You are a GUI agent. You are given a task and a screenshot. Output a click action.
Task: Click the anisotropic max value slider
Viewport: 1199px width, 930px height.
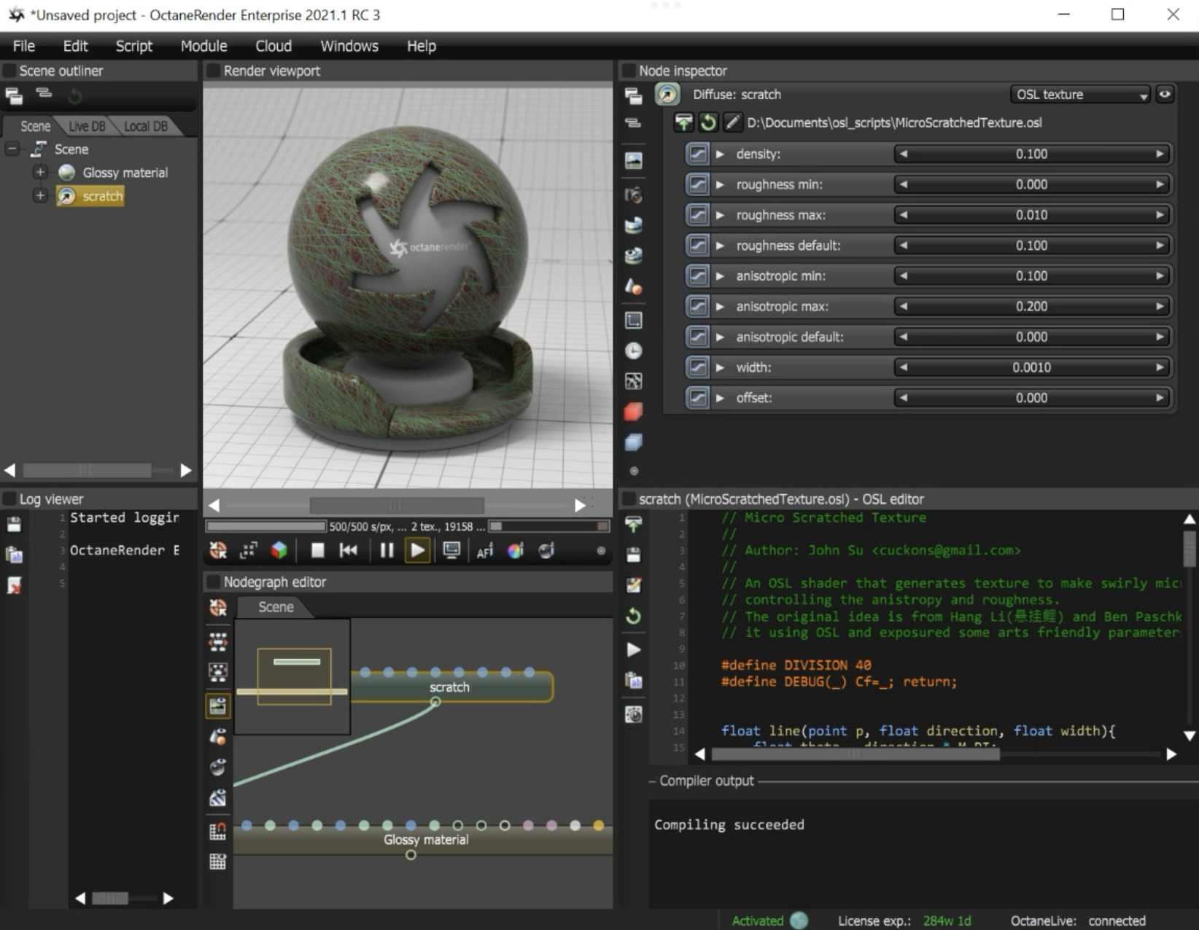(x=1031, y=306)
